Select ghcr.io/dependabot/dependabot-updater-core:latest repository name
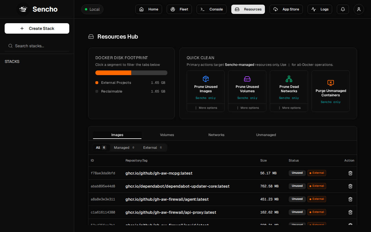 pyautogui.click(x=177, y=186)
